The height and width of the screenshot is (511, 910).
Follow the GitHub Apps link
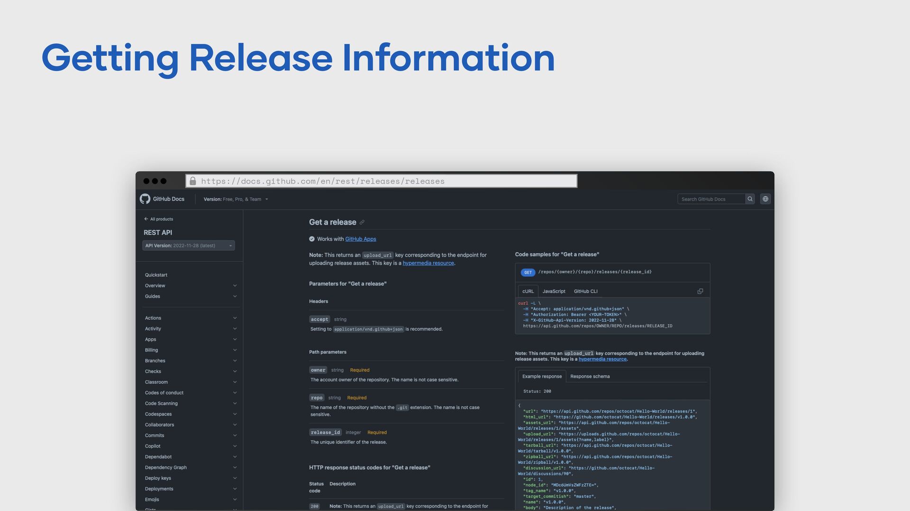click(x=361, y=239)
